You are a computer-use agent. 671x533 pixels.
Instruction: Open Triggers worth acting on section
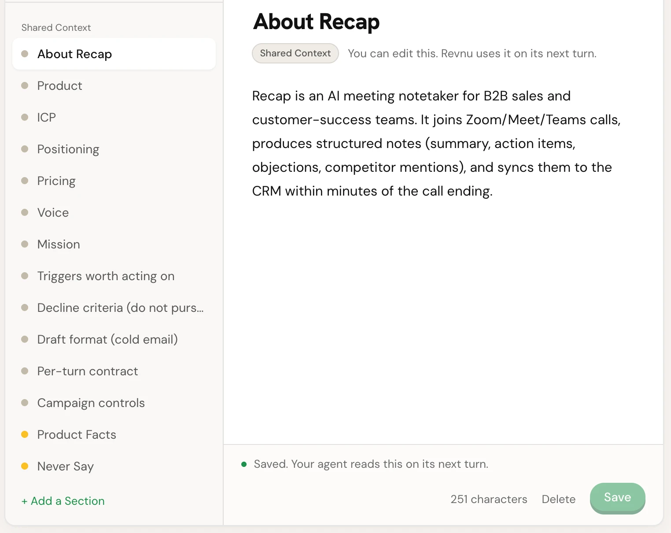tap(114, 276)
